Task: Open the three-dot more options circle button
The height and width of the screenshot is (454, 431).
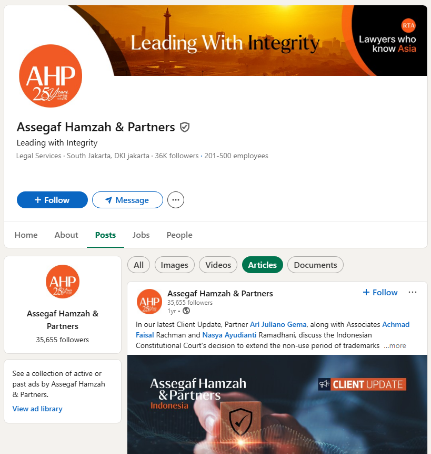Action: coord(176,200)
